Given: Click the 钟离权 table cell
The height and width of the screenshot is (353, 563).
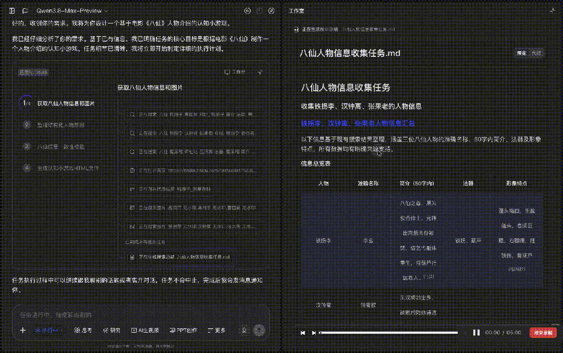Looking at the screenshot, I should pyautogui.click(x=368, y=305).
